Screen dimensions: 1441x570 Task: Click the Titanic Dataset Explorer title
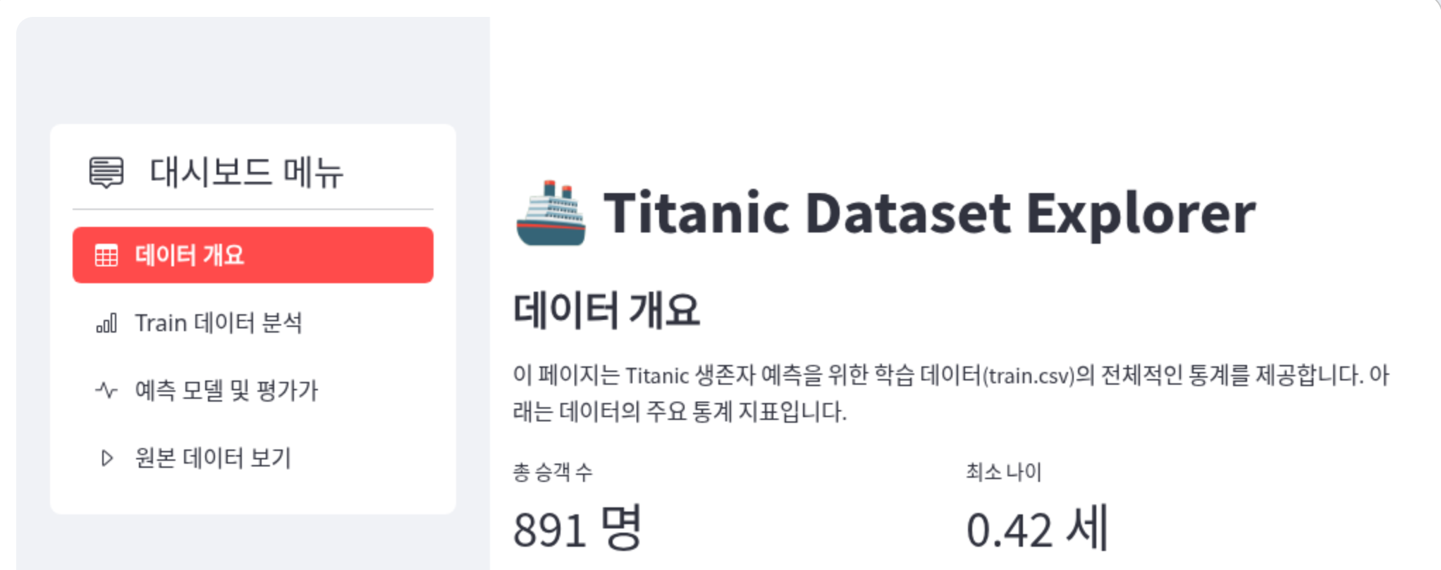click(x=929, y=213)
